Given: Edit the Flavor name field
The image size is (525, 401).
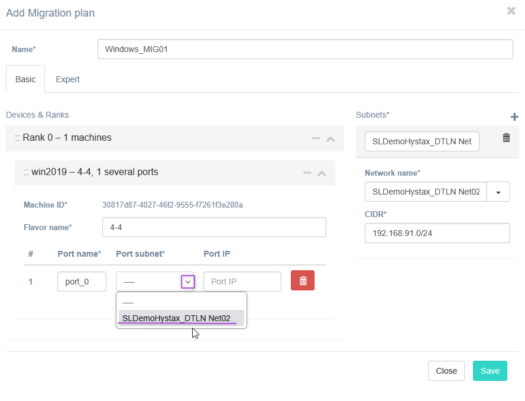Looking at the screenshot, I should 214,227.
